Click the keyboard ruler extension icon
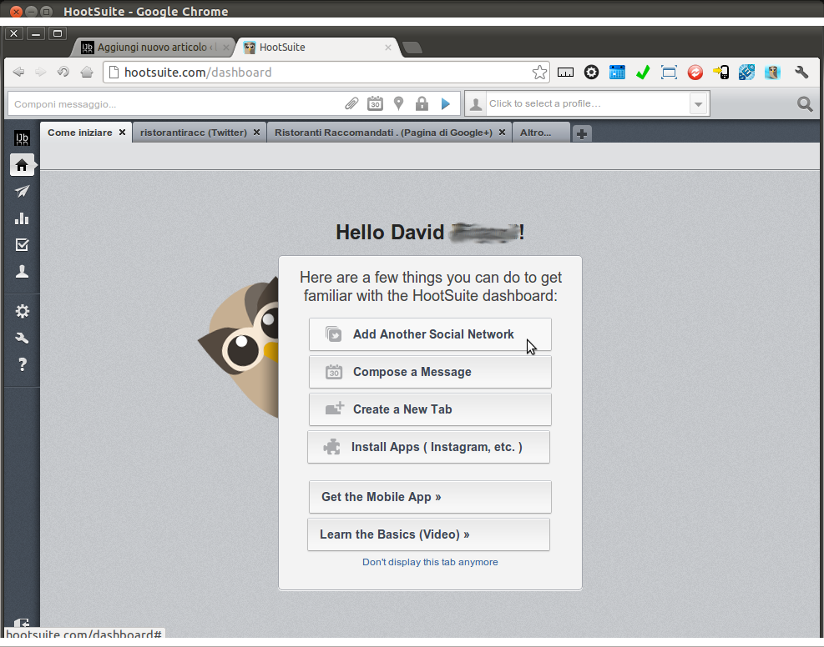824x647 pixels. 565,73
